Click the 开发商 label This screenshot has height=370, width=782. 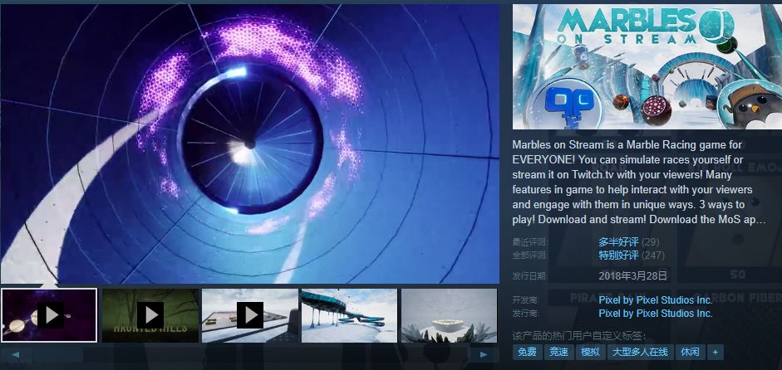[526, 300]
